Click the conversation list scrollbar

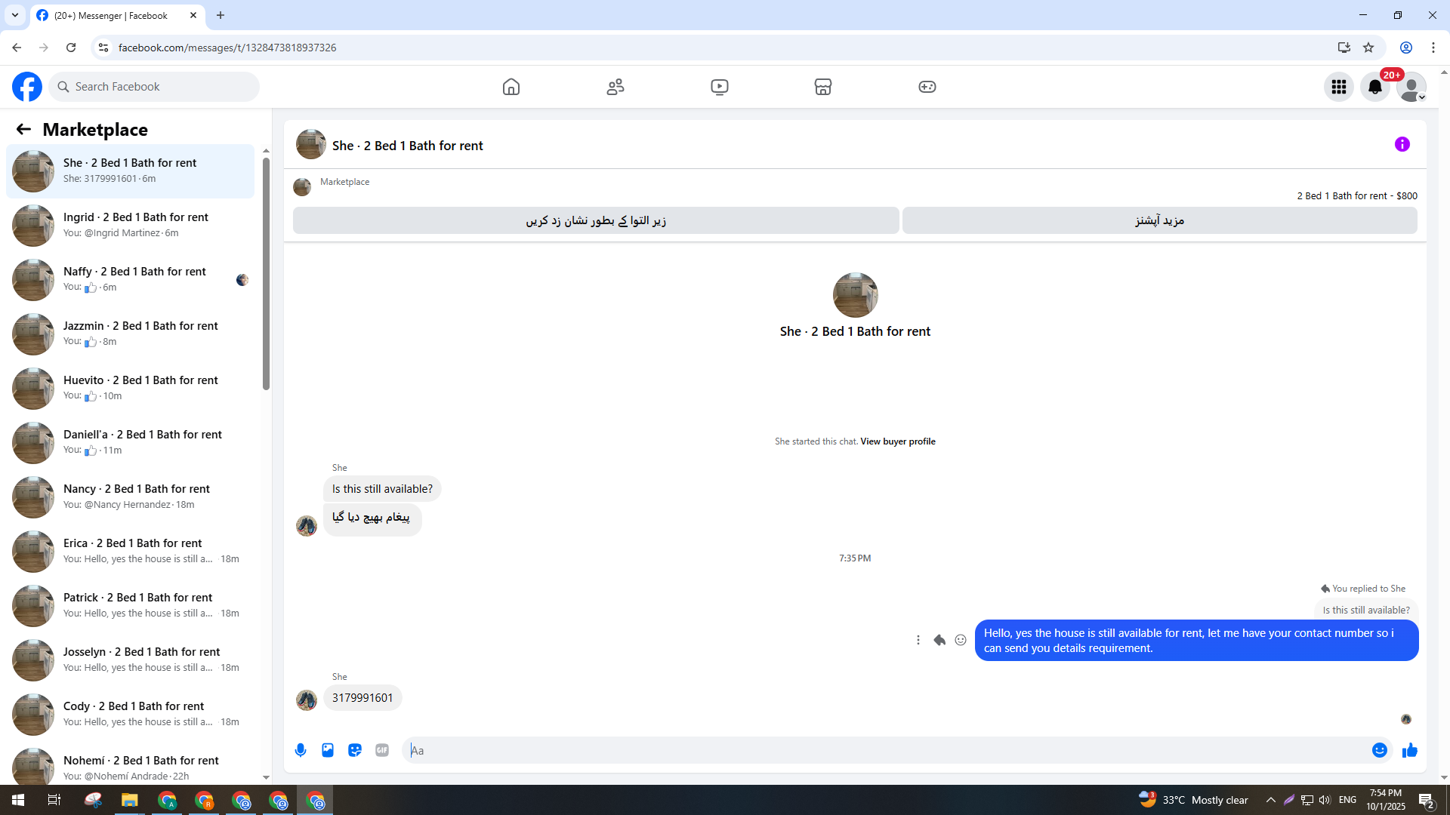point(266,273)
